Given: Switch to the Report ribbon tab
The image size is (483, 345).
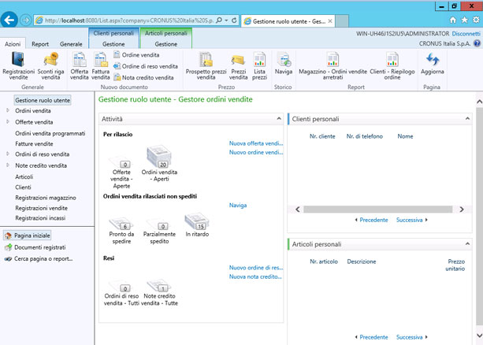Looking at the screenshot, I should [x=40, y=44].
